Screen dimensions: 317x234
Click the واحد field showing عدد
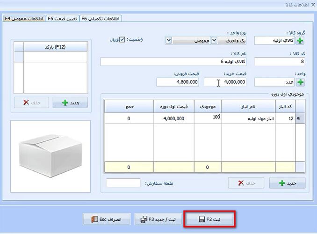coord(274,82)
